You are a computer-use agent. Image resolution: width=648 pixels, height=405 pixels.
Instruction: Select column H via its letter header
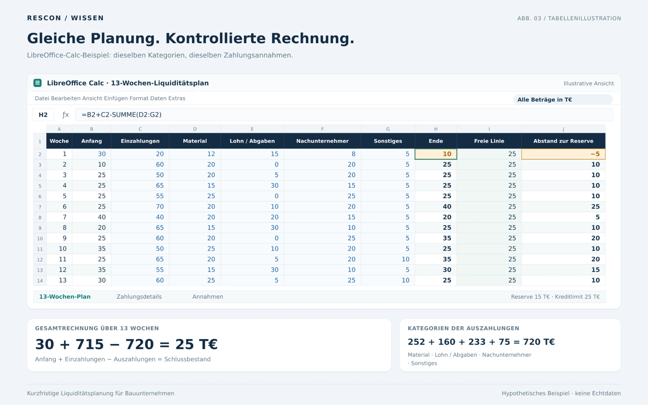[x=436, y=129]
